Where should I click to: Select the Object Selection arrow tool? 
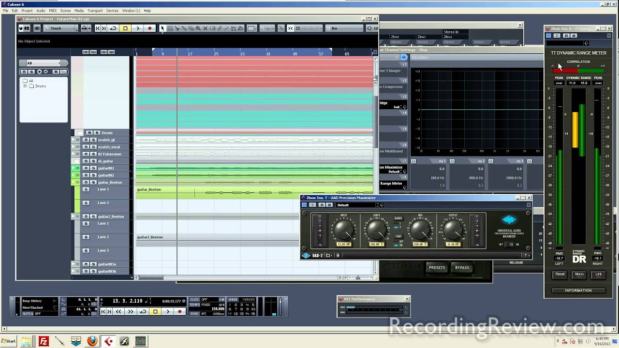click(162, 29)
